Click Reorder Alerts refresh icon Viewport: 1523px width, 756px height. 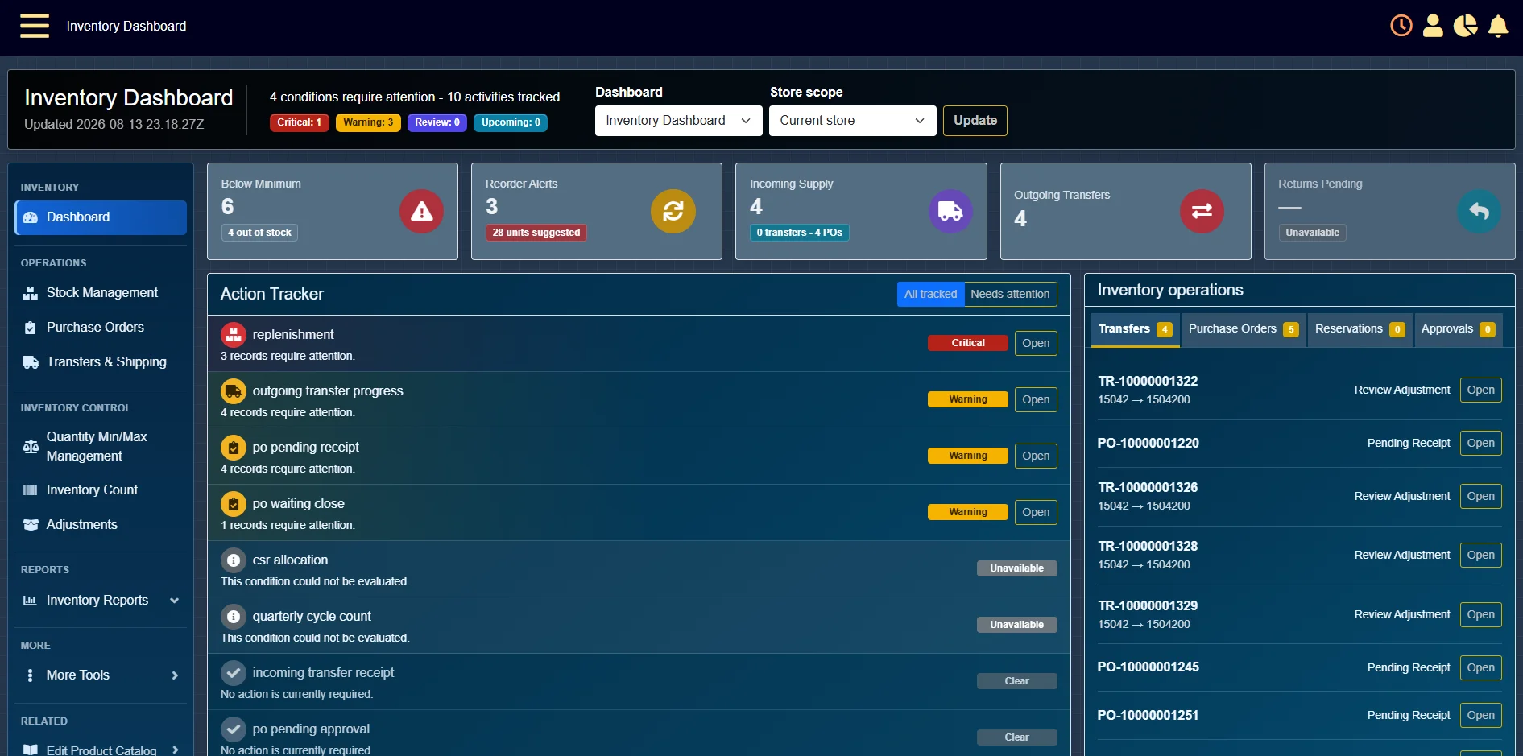(673, 212)
